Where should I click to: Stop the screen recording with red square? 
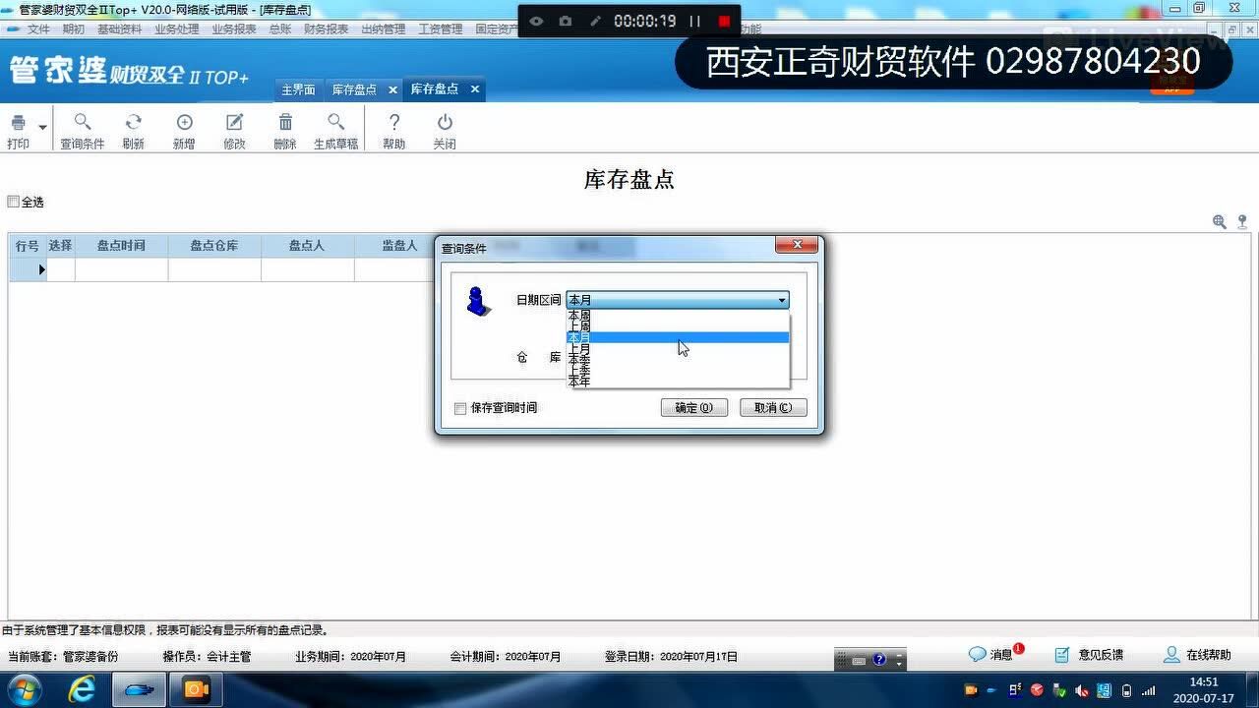pos(725,21)
